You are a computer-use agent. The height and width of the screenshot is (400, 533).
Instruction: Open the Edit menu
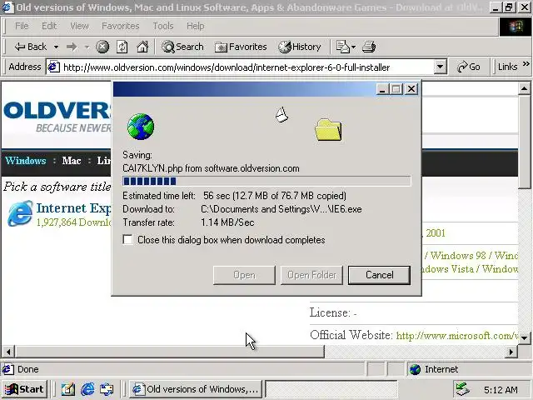coord(49,26)
